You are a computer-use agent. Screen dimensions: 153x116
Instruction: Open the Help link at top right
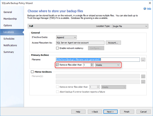pos(149,9)
